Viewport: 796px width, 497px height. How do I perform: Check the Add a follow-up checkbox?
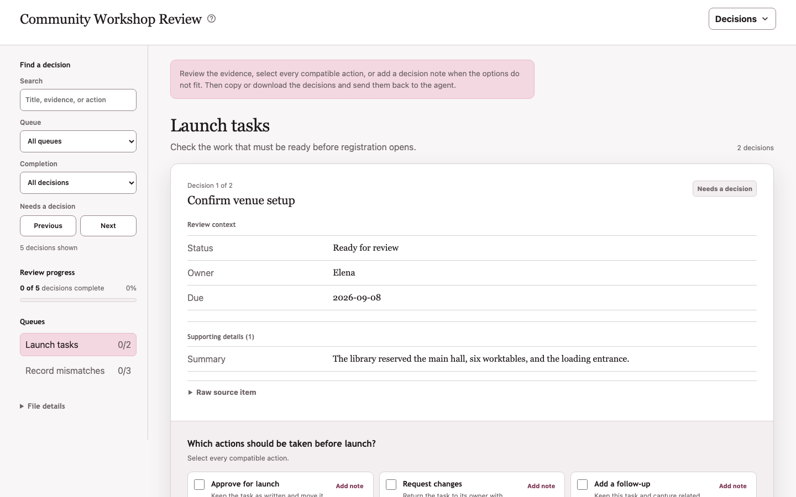pos(583,484)
